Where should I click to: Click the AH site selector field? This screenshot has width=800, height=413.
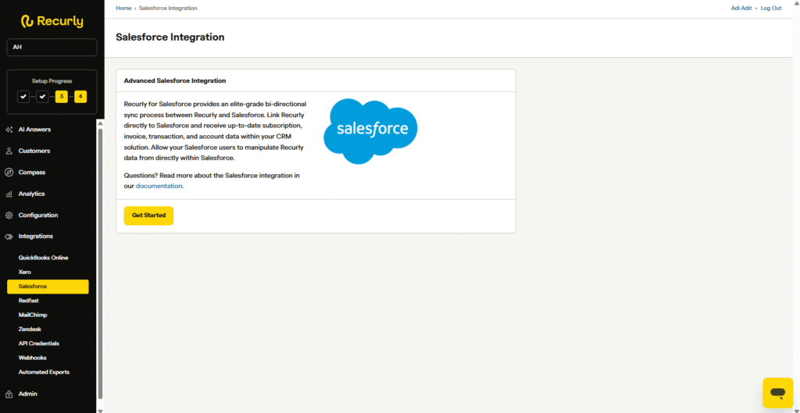click(52, 47)
